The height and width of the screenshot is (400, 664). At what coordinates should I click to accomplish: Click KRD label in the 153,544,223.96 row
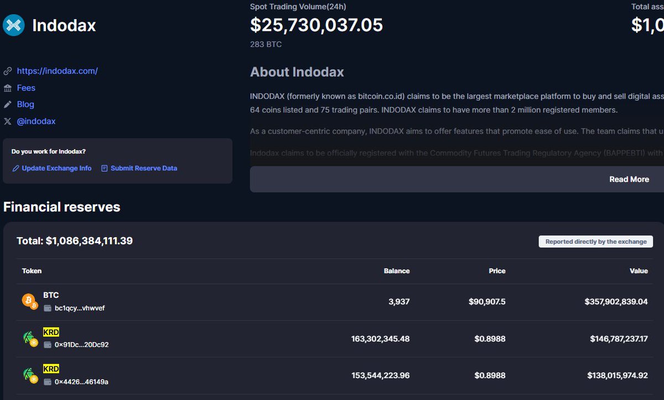coord(51,369)
